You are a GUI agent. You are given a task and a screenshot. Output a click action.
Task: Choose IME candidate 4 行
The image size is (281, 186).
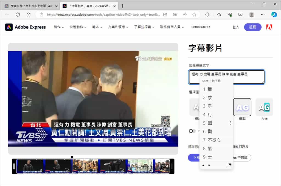click(216, 115)
